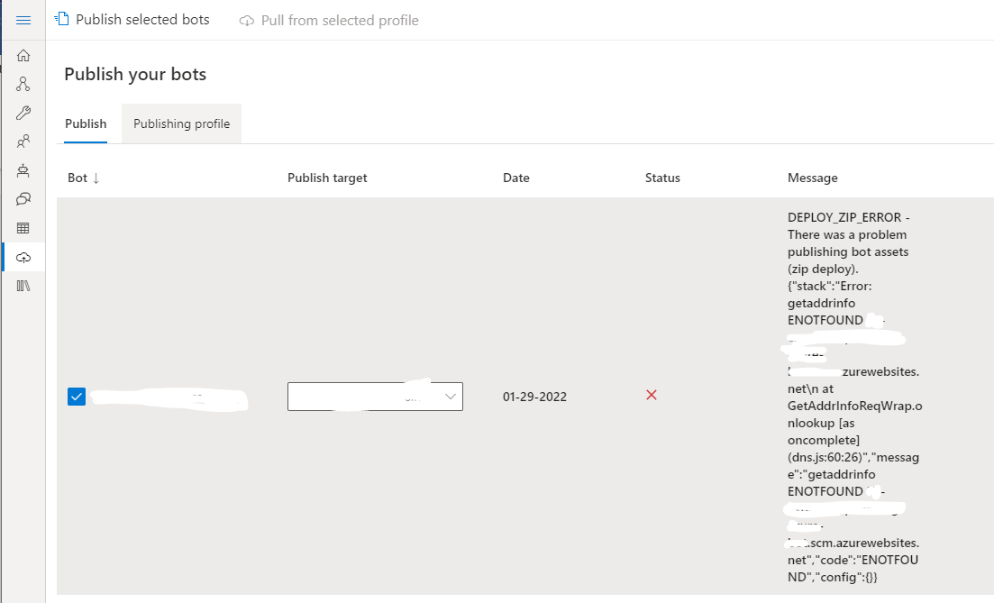
Task: Open the hamburger navigation menu
Action: coord(23,19)
